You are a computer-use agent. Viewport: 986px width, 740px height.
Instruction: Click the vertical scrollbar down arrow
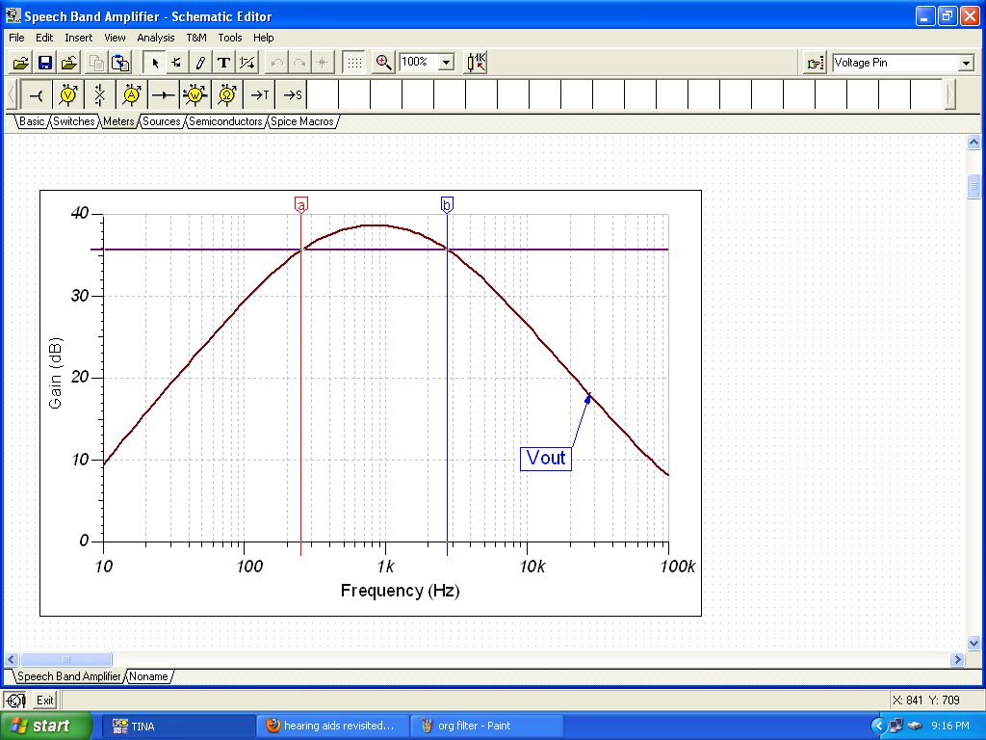click(973, 643)
